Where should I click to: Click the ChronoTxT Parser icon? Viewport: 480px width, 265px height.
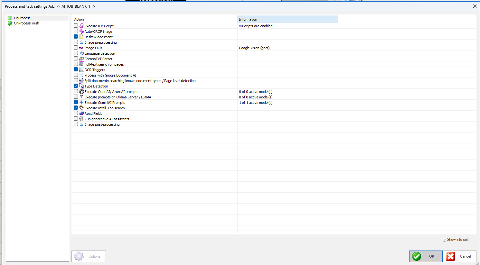coord(81,59)
